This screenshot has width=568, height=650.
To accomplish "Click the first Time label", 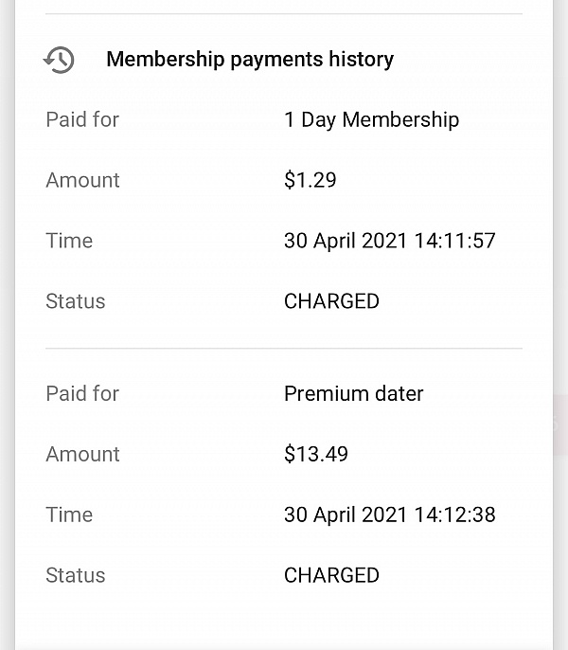I will [69, 241].
